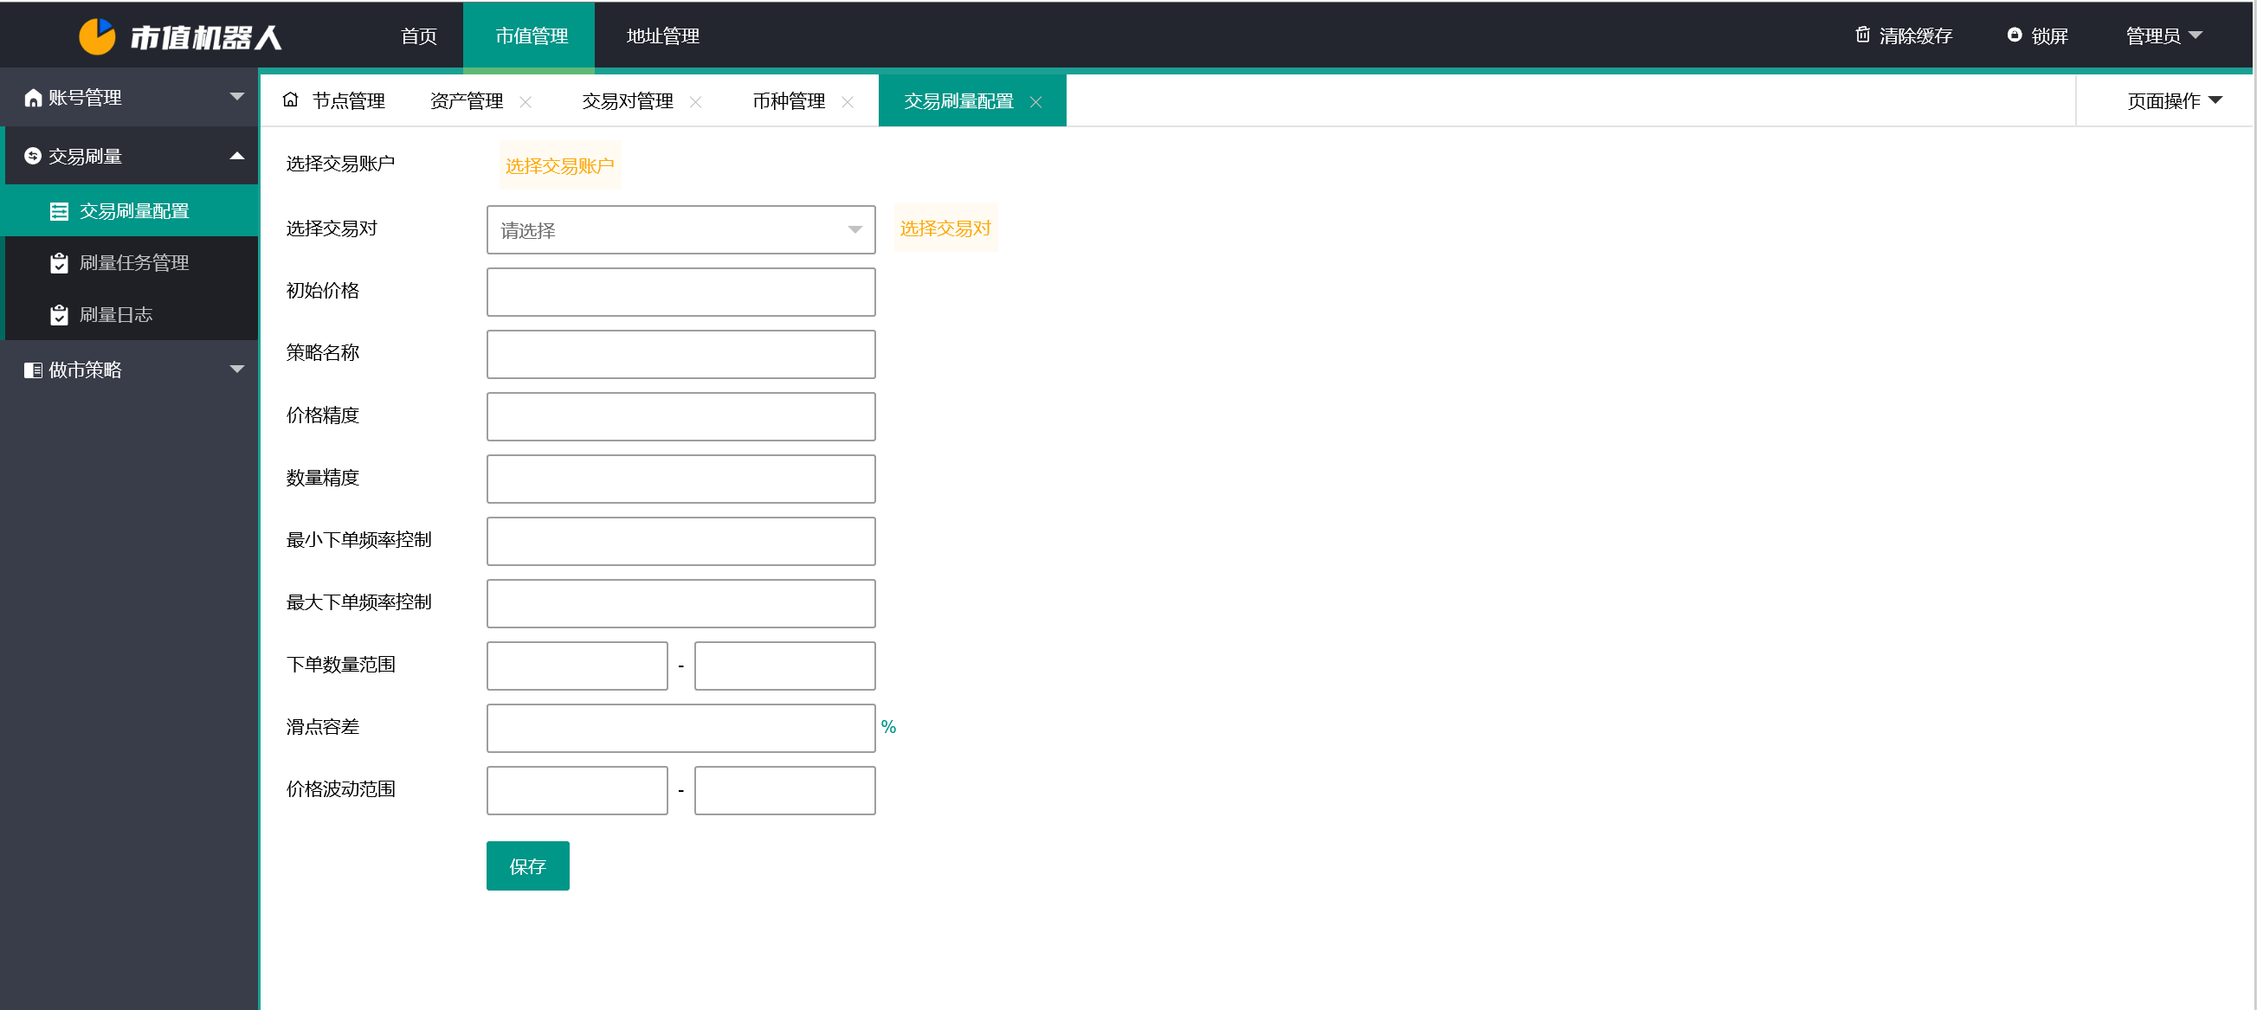2257x1010 pixels.
Task: Open 地址管理 in top navigation
Action: (662, 35)
